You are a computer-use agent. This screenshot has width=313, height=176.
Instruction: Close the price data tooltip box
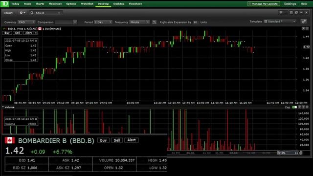tap(36, 41)
